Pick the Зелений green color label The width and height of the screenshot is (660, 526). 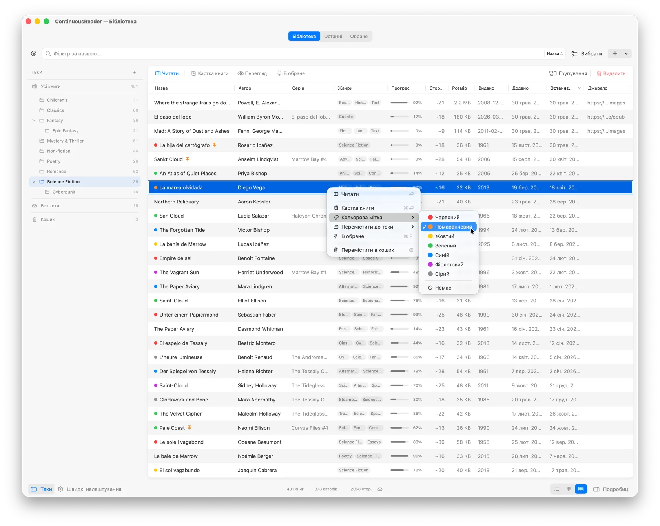449,246
